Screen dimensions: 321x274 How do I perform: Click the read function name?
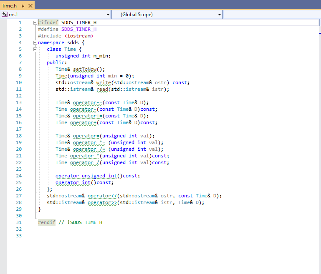[102, 89]
